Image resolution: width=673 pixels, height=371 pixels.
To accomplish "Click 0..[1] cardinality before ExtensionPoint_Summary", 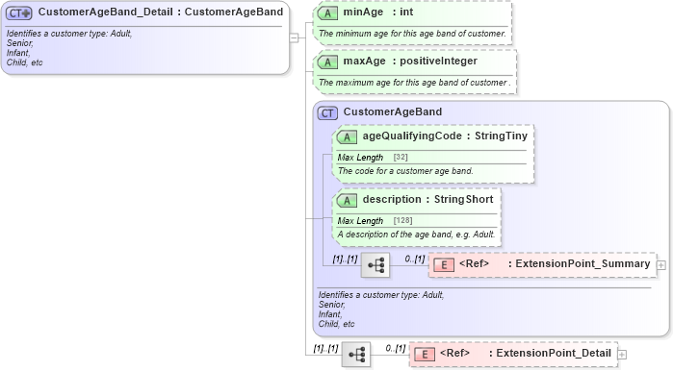I will pyautogui.click(x=415, y=259).
